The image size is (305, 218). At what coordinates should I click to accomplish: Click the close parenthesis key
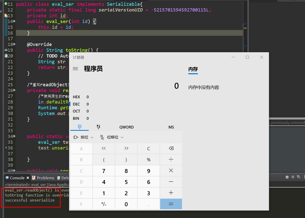(x=126, y=159)
